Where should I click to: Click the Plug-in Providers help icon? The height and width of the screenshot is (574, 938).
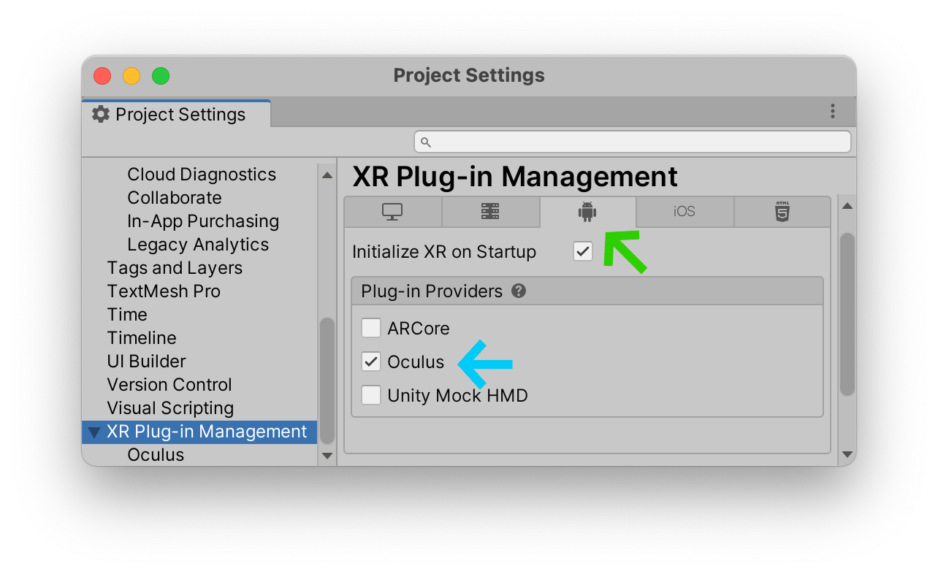tap(519, 291)
